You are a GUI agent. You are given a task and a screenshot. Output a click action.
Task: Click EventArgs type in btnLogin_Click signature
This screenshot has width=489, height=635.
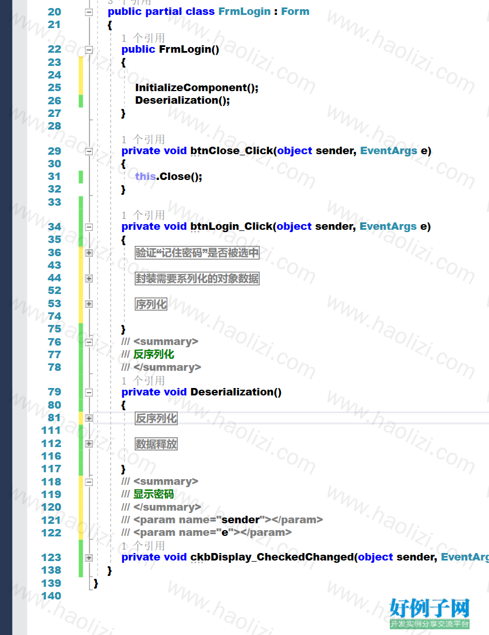(x=388, y=226)
